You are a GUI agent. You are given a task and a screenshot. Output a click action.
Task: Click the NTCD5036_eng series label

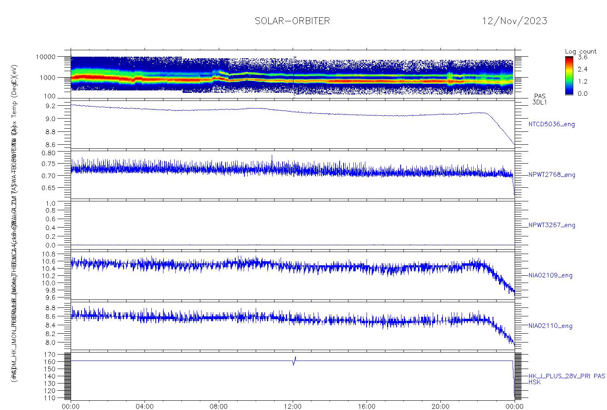pyautogui.click(x=552, y=125)
